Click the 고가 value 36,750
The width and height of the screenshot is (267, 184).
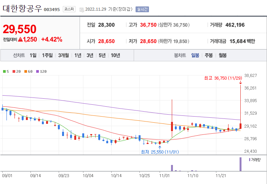click(148, 25)
